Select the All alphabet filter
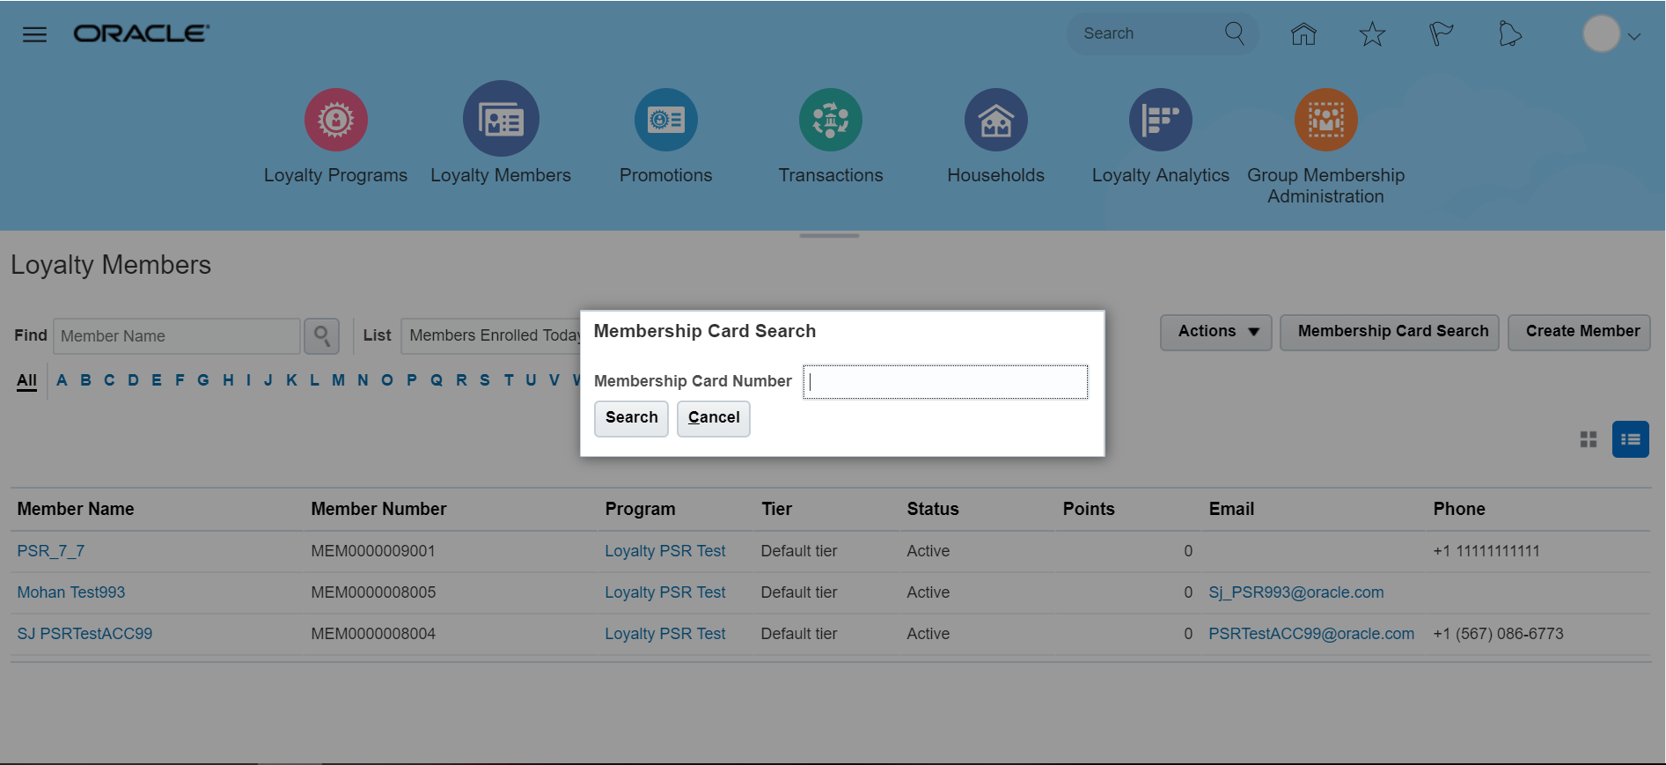The image size is (1666, 765). click(27, 381)
